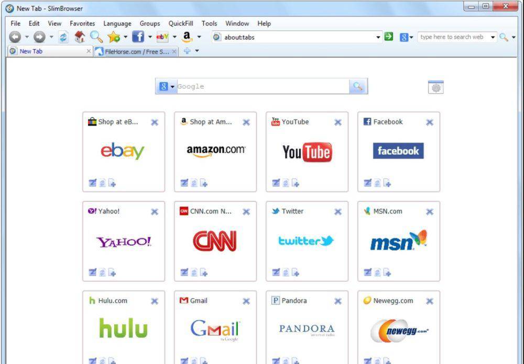This screenshot has height=364, width=524.
Task: Click the Favorites star icon
Action: click(114, 37)
